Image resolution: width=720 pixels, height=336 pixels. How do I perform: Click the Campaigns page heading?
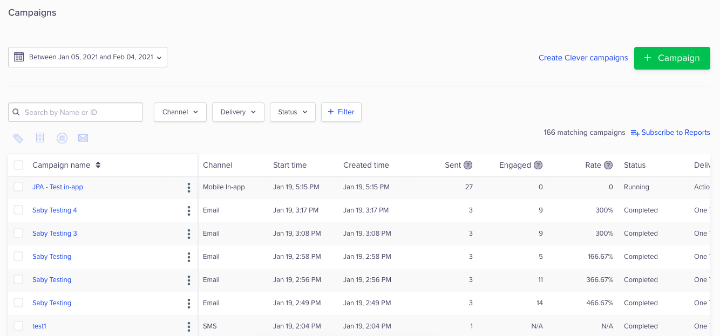point(32,12)
